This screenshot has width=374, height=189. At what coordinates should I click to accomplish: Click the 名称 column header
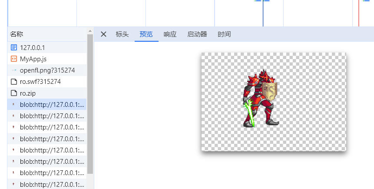tap(47, 34)
